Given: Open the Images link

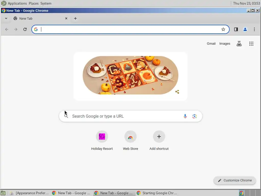Looking at the screenshot, I should pos(225,44).
